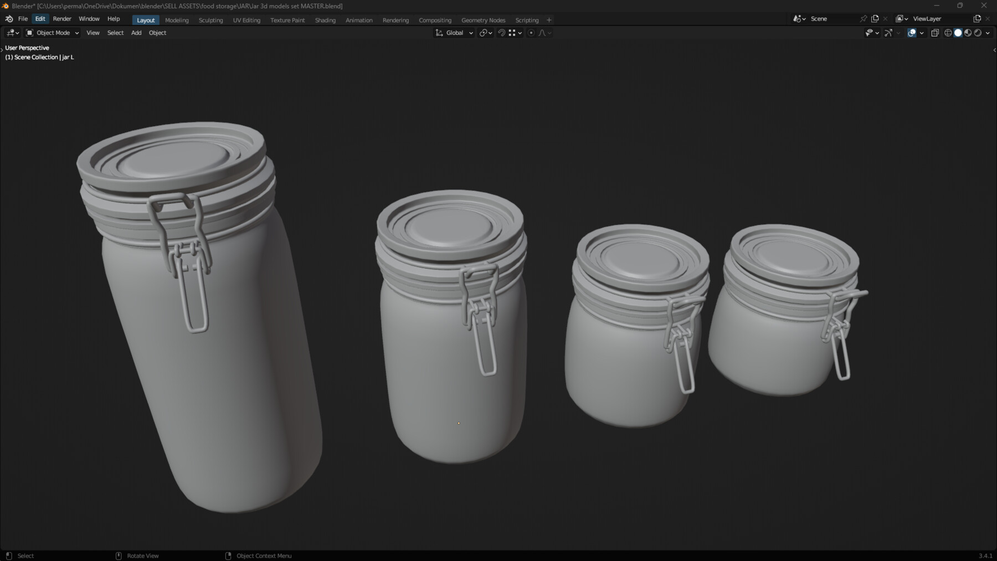This screenshot has height=561, width=997.
Task: Select the editor type icon top-left corner
Action: tap(10, 33)
